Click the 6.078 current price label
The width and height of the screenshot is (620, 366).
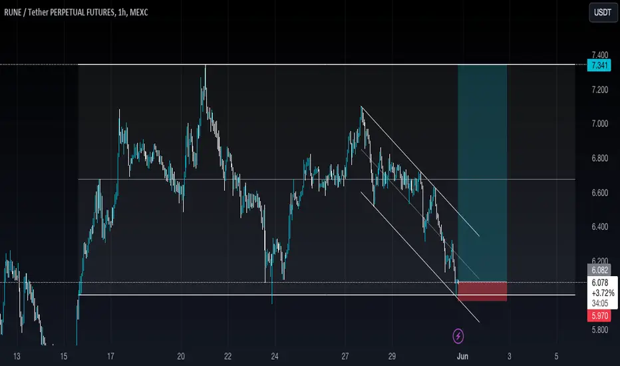coord(600,283)
